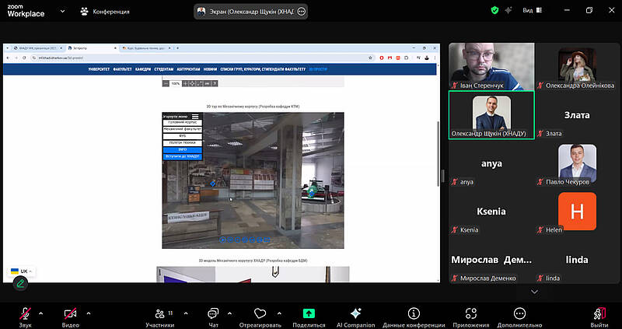Expand more participants chevron below gallery
This screenshot has width=622, height=329.
pos(534,292)
